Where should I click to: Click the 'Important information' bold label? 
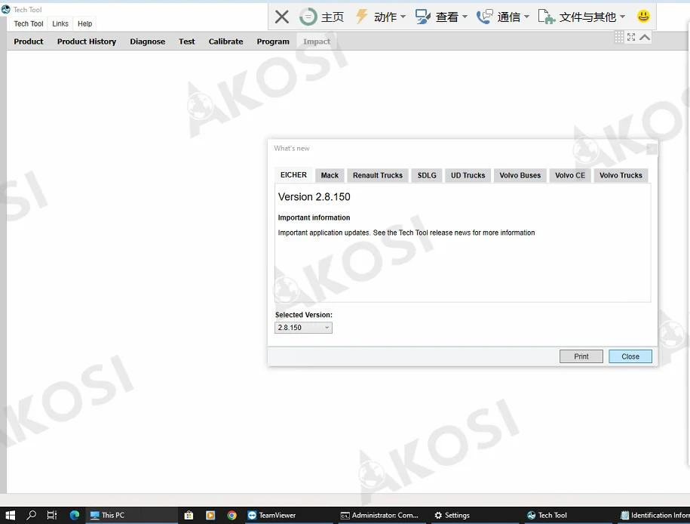pos(314,217)
